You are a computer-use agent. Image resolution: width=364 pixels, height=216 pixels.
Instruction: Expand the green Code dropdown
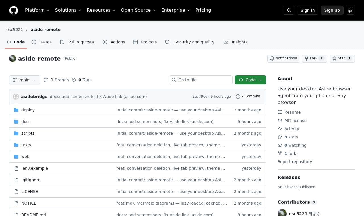click(x=251, y=80)
